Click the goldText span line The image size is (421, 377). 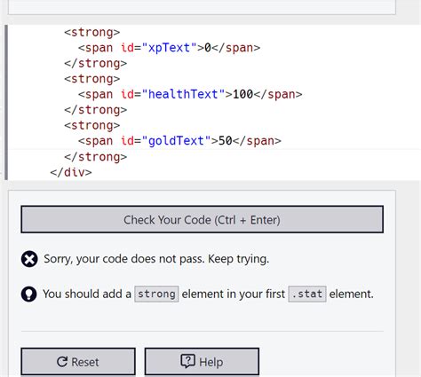[179, 141]
